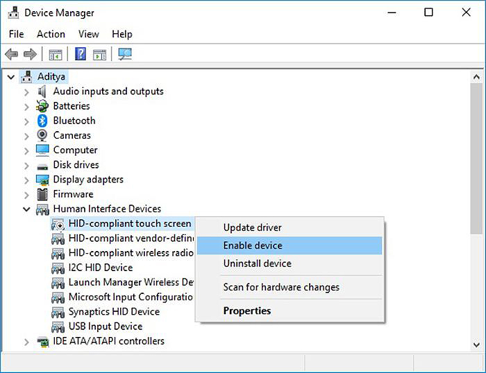Viewport: 486px width, 373px height.
Task: Collapse the Human Interface Devices node
Action: pos(26,209)
